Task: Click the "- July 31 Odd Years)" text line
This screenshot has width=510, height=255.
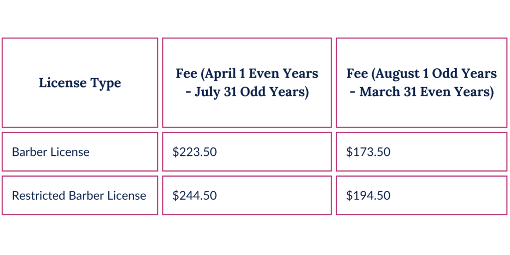Action: tap(247, 93)
